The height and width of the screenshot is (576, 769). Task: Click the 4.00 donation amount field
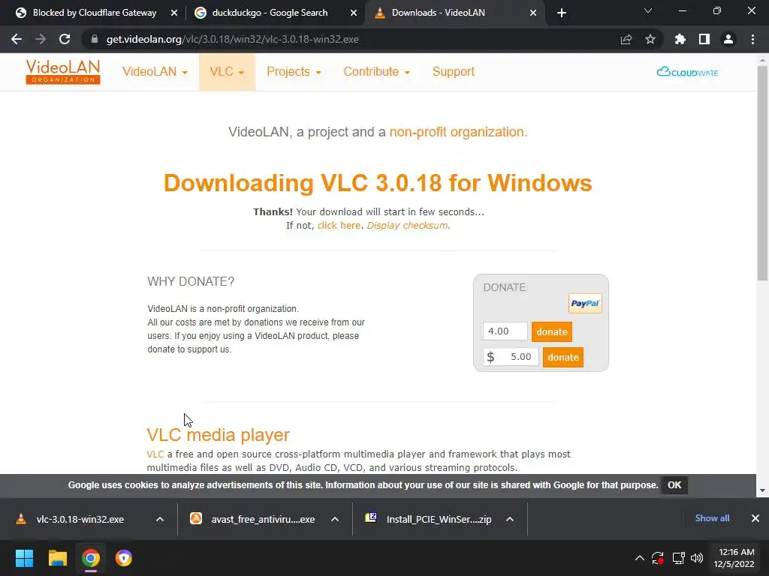click(x=505, y=331)
